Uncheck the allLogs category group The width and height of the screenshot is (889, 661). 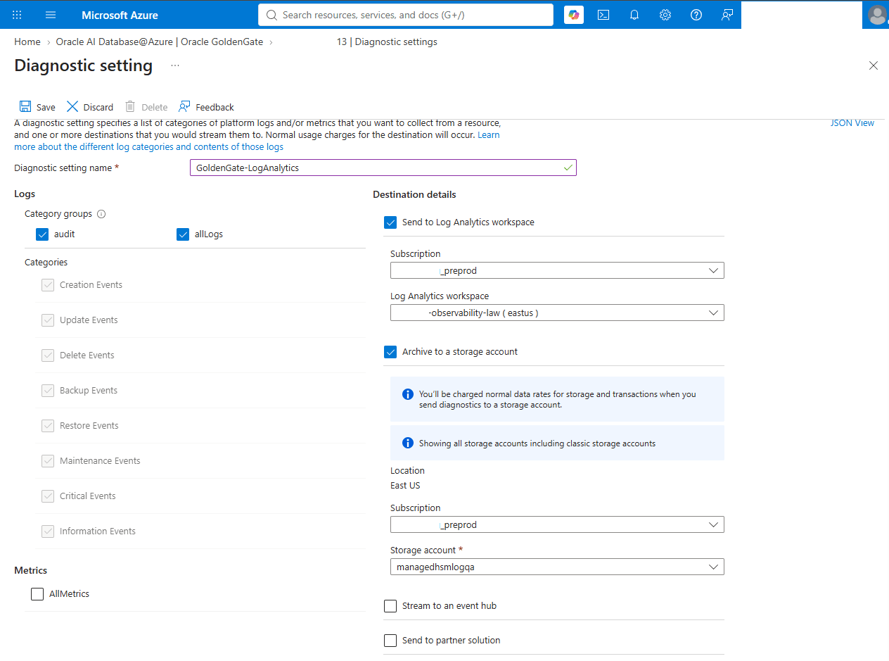(x=183, y=234)
